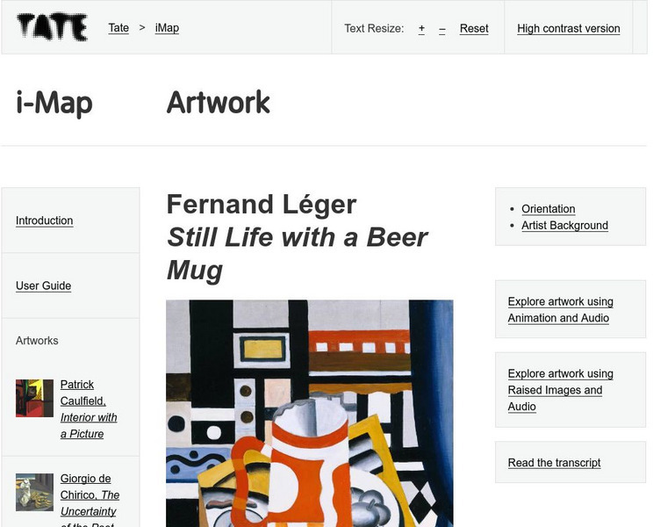Reset the text size
Image resolution: width=653 pixels, height=527 pixels.
tap(474, 29)
